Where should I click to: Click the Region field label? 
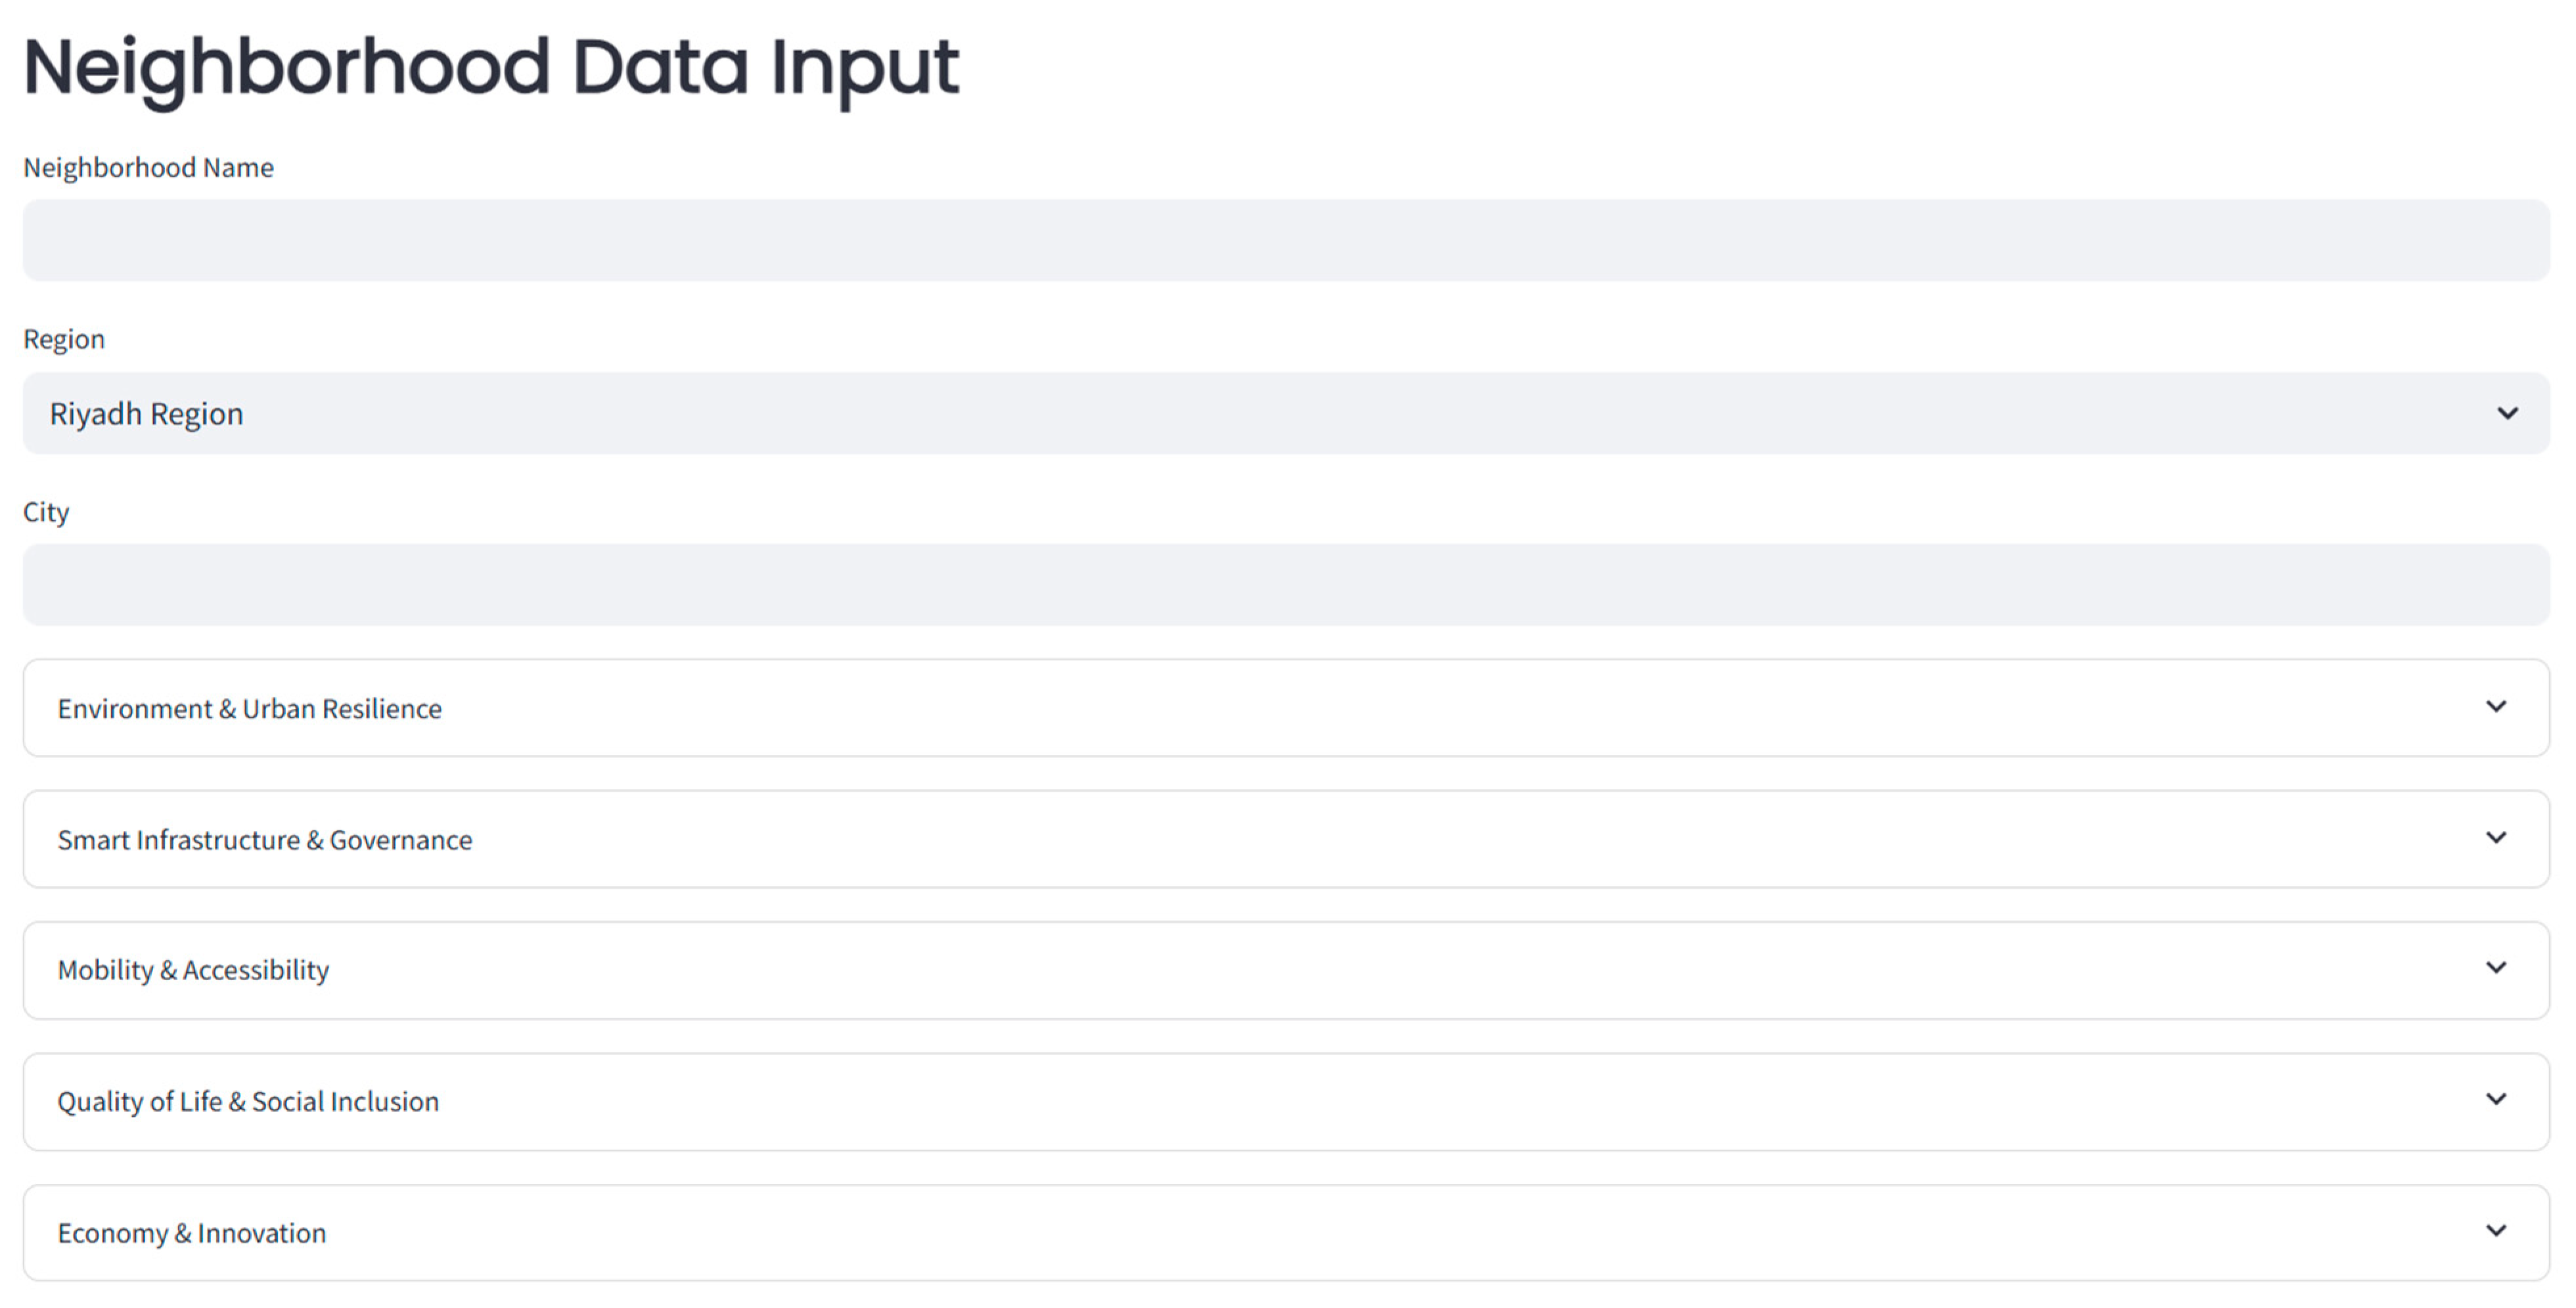64,339
